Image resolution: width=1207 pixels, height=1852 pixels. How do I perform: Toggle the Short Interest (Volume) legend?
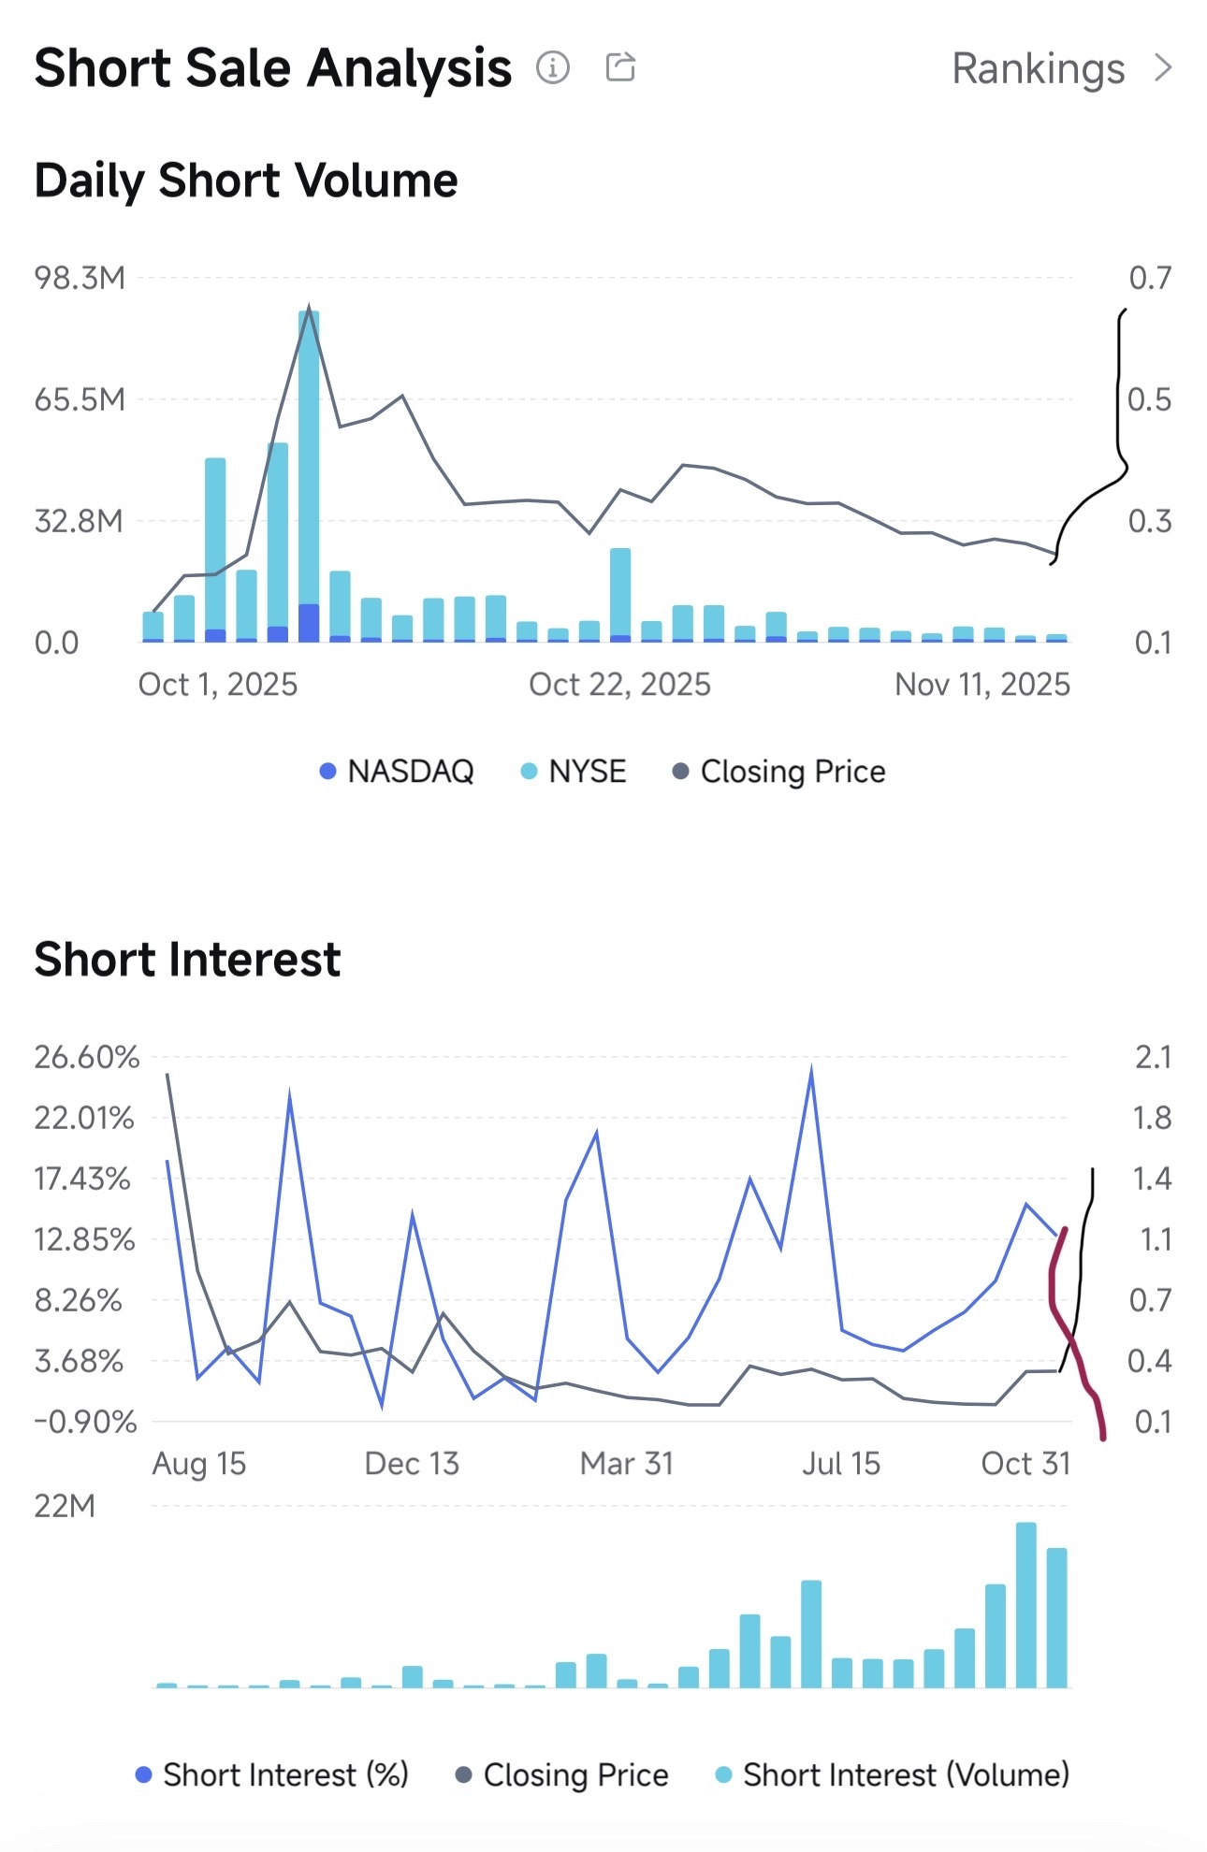[x=893, y=1774]
